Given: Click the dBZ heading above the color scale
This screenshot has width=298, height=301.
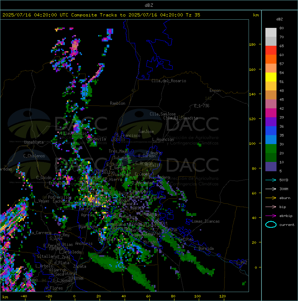Looking at the screenshot, I should pos(279,19).
